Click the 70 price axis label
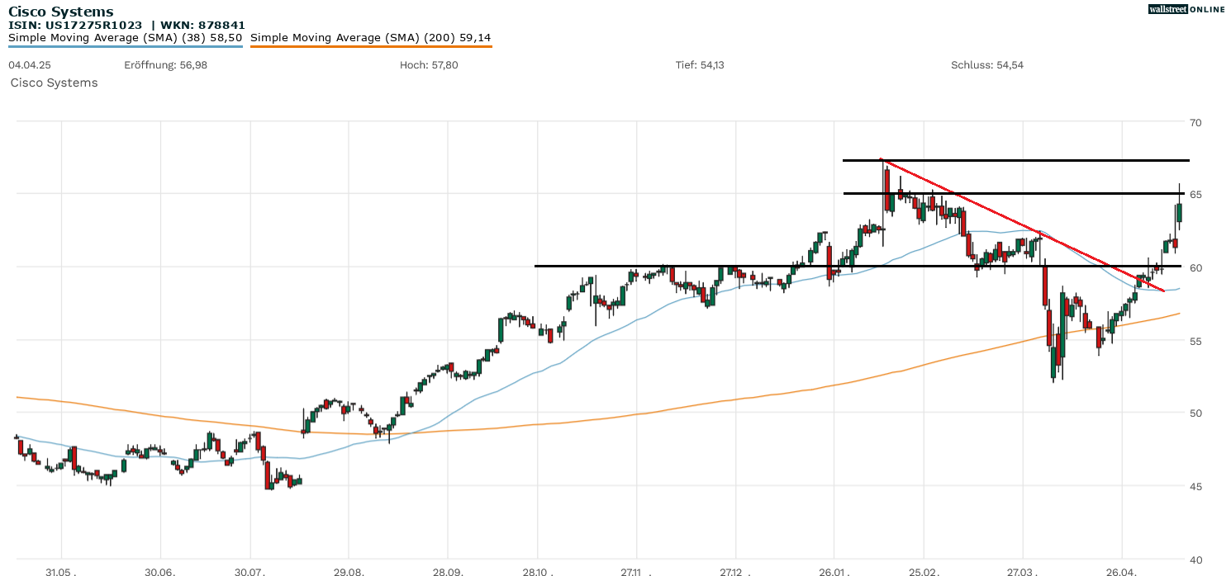The image size is (1231, 576). tap(1196, 122)
